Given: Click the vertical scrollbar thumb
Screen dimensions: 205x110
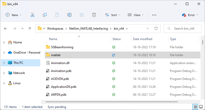Looking at the screenshot, I should 203,42.
